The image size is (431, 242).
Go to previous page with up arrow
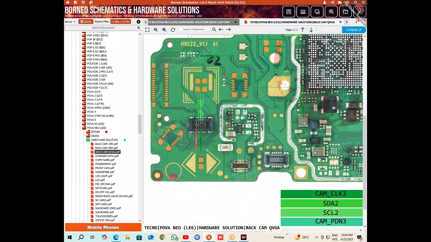303,30
